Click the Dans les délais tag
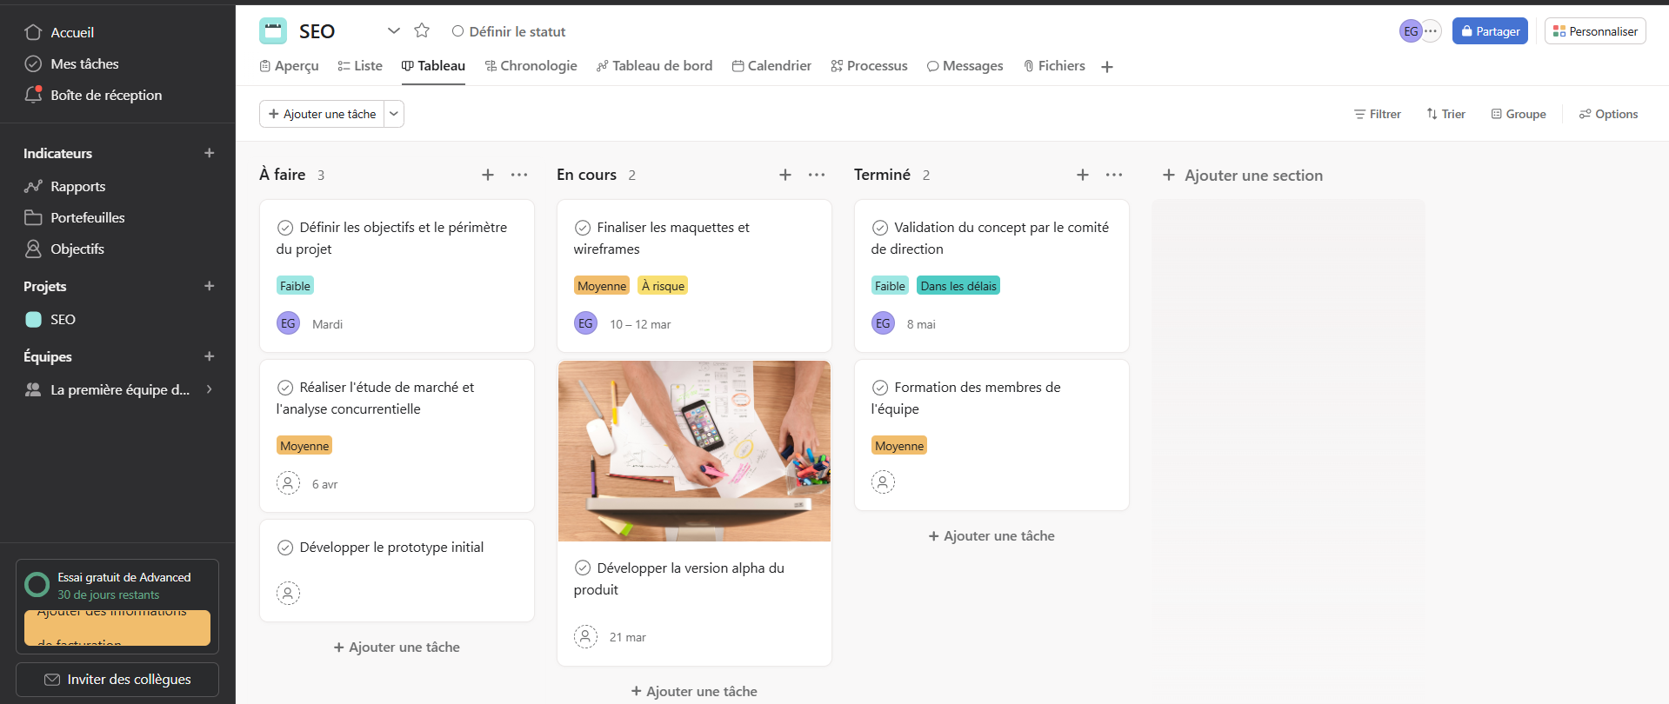The width and height of the screenshot is (1669, 704). point(958,286)
